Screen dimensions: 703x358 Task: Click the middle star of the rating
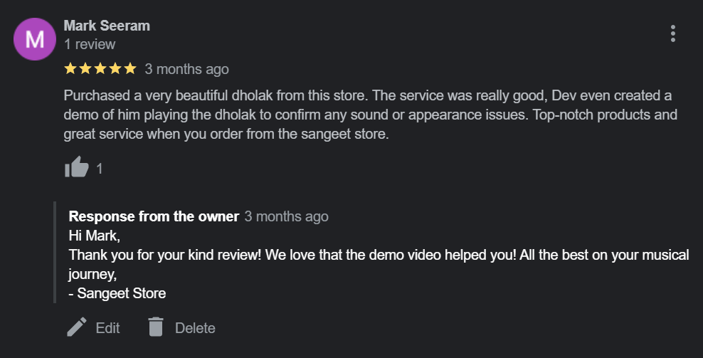(100, 69)
